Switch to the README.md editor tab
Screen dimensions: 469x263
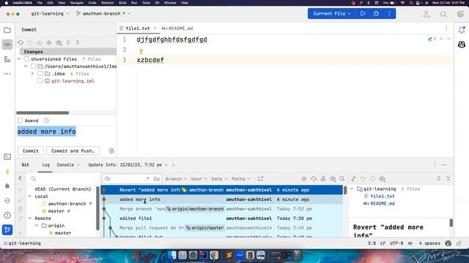click(177, 28)
